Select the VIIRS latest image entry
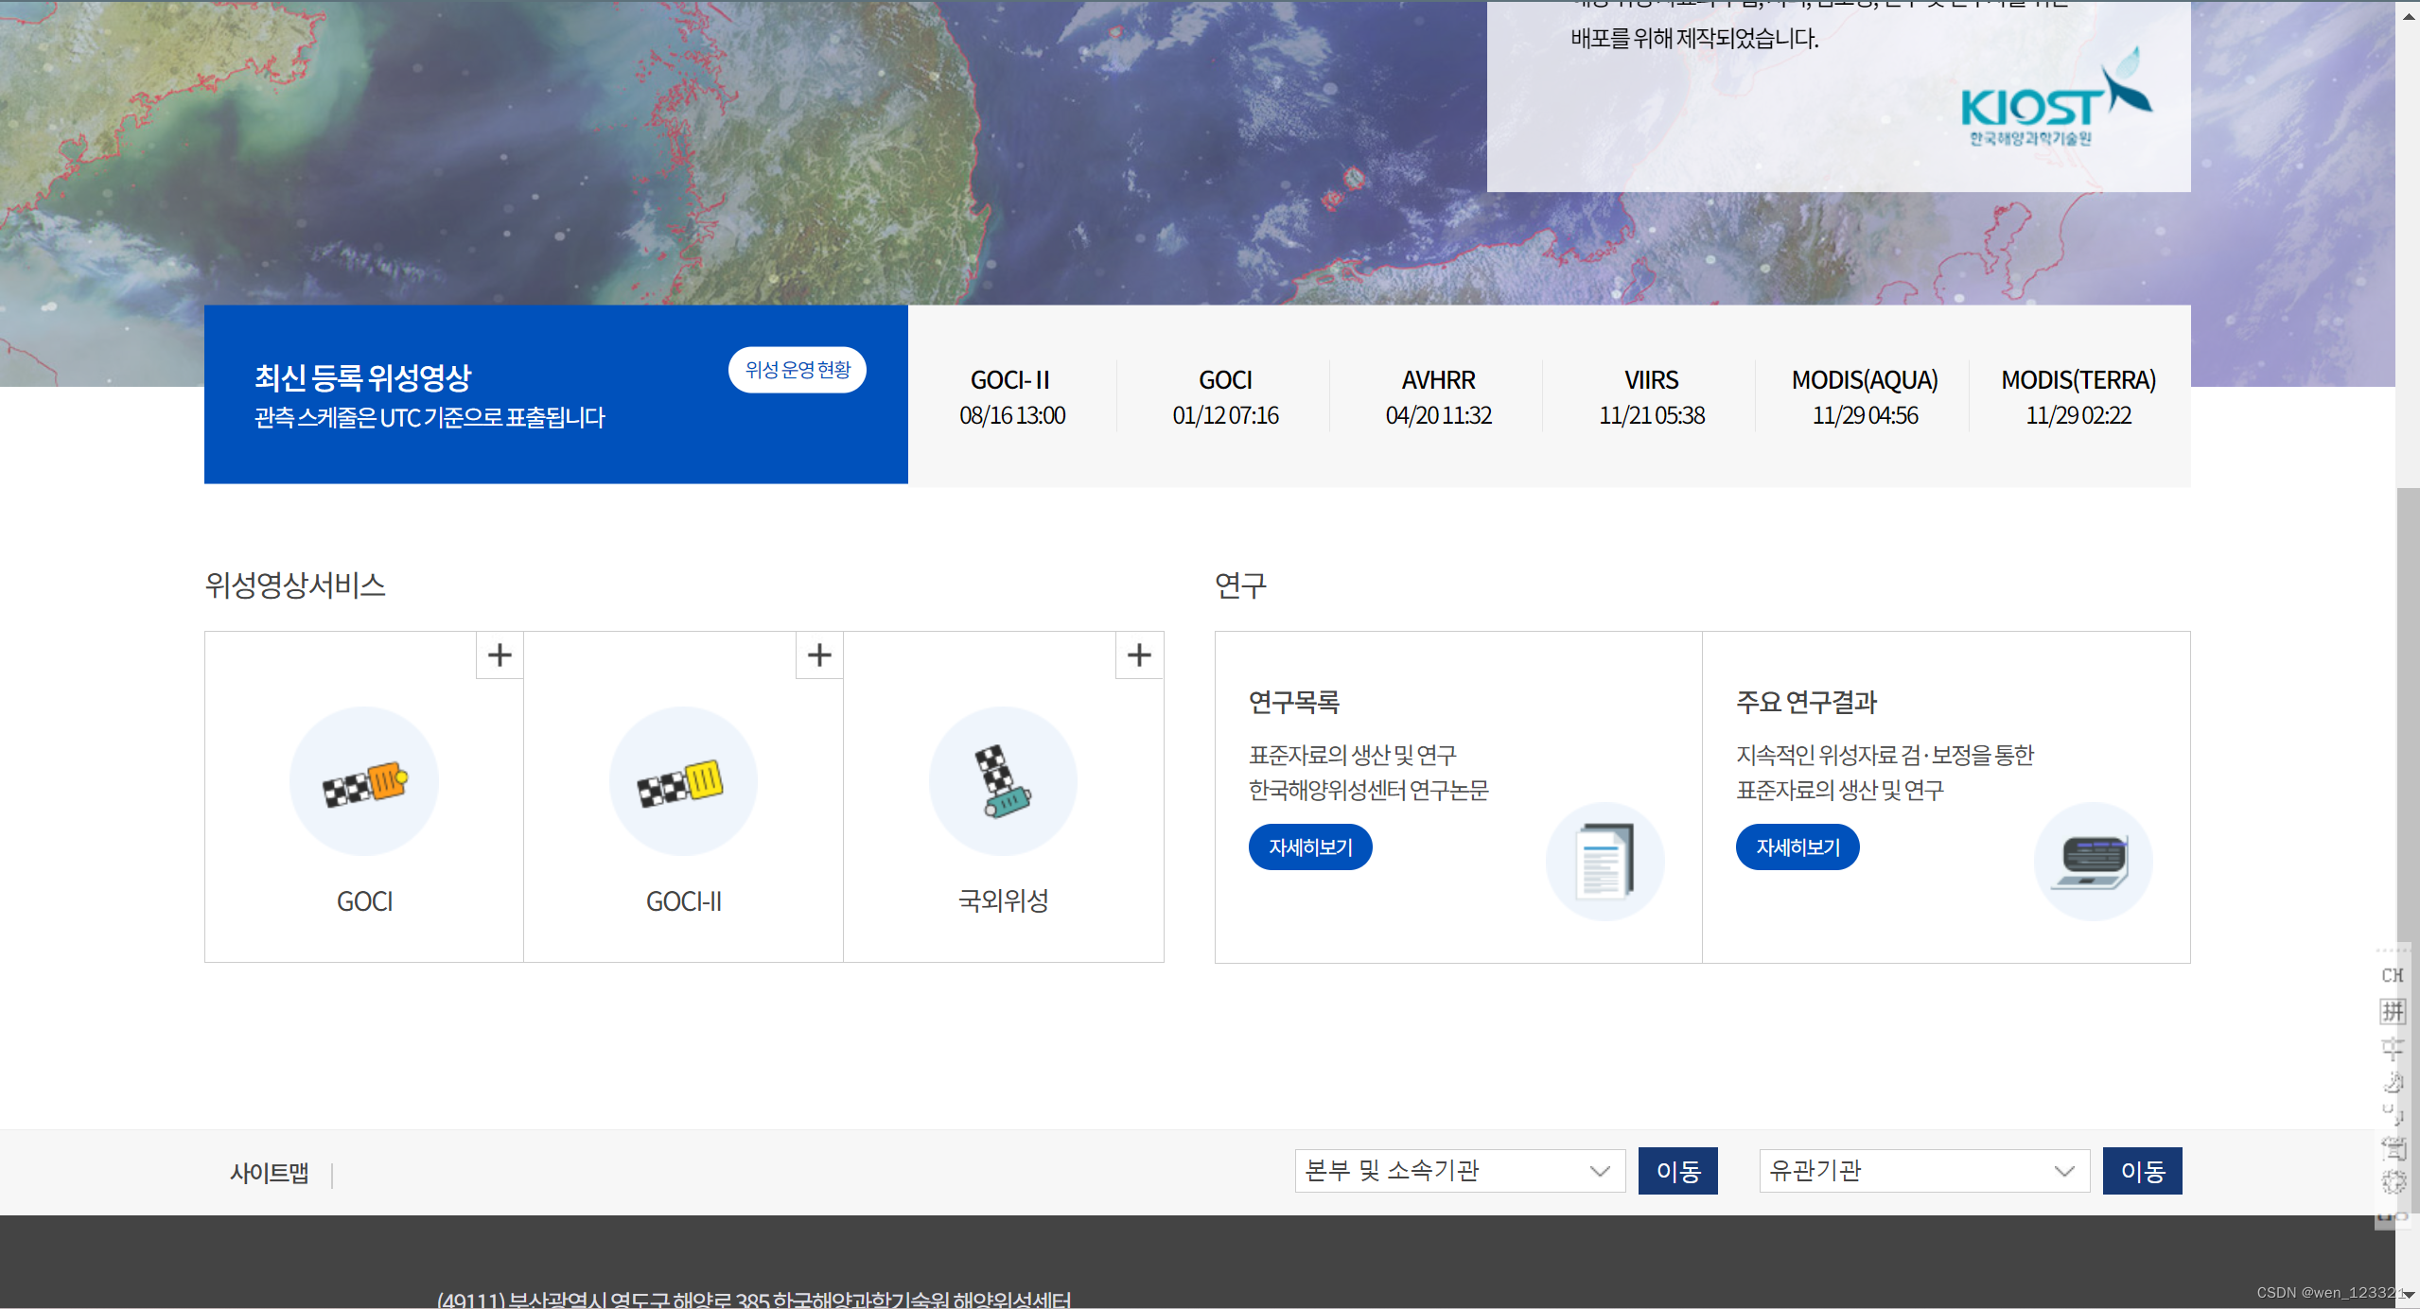The height and width of the screenshot is (1309, 2420). (x=1651, y=397)
